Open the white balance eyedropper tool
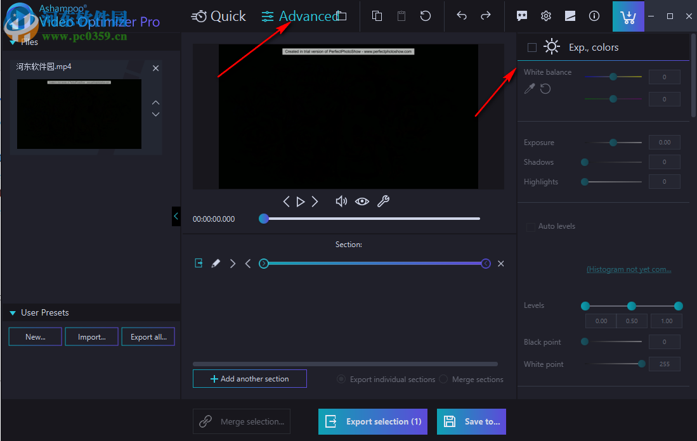 point(530,88)
